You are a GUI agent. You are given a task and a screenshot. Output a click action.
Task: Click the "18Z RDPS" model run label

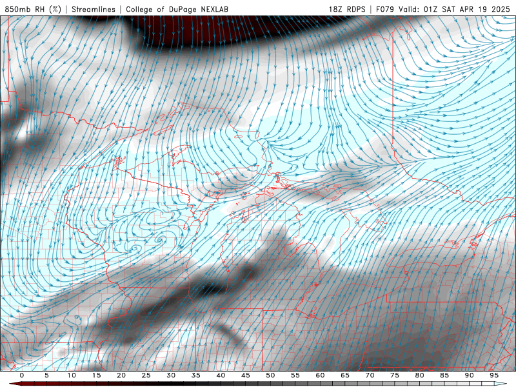pyautogui.click(x=347, y=9)
